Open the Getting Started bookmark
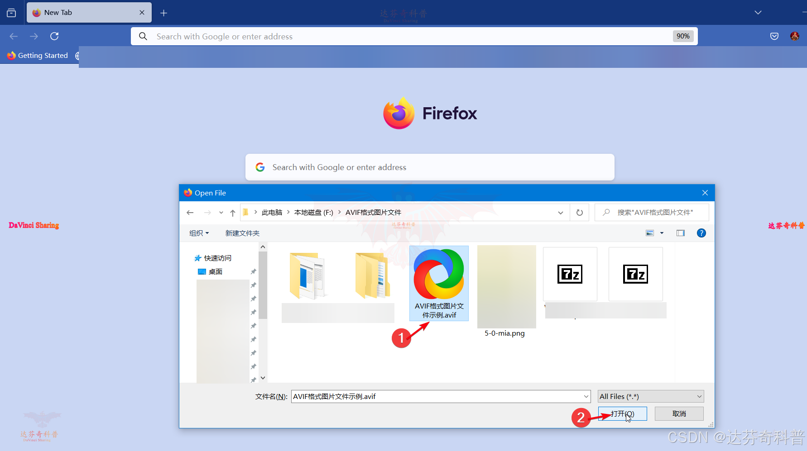Image resolution: width=807 pixels, height=451 pixels. coord(38,56)
